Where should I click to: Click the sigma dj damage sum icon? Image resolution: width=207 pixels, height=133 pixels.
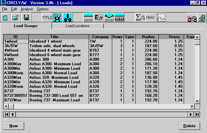[x=140, y=17]
